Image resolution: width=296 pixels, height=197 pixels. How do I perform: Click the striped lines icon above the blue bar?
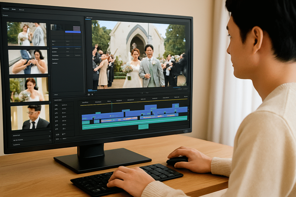click(77, 28)
